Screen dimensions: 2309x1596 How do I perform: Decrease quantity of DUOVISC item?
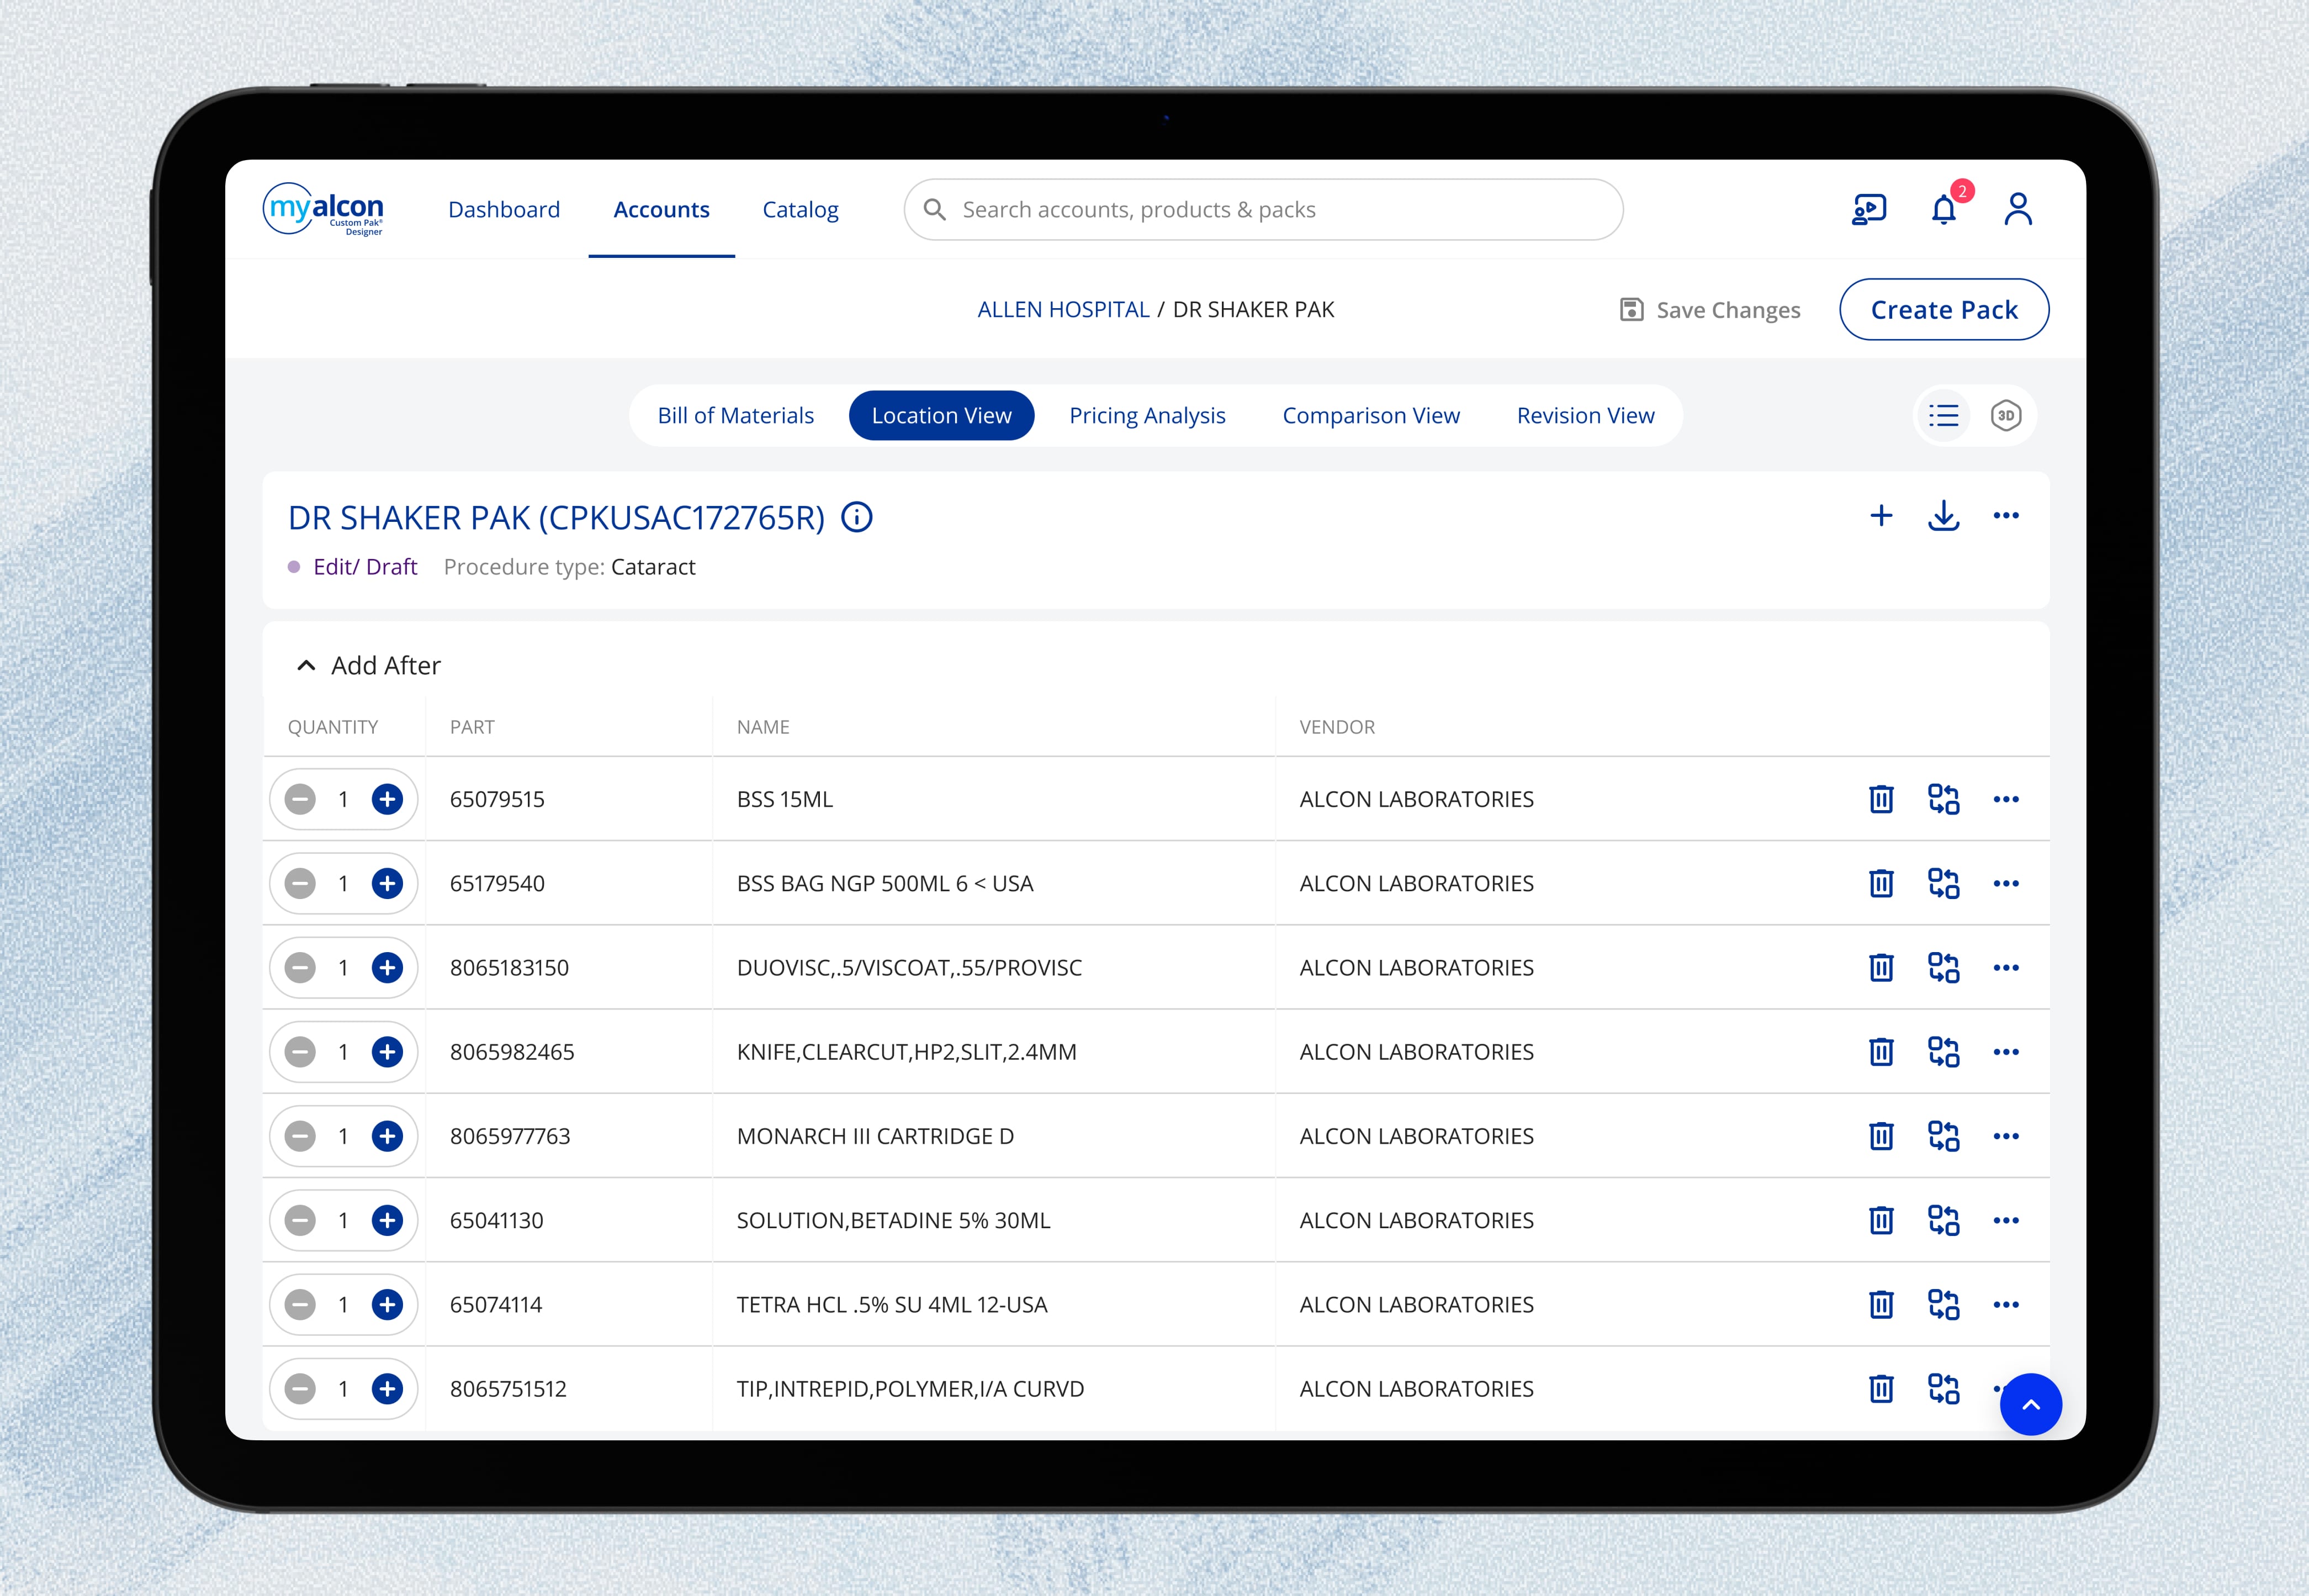pos(300,967)
